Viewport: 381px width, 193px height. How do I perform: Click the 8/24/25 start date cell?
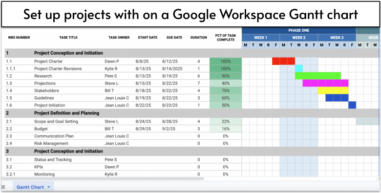(x=143, y=121)
